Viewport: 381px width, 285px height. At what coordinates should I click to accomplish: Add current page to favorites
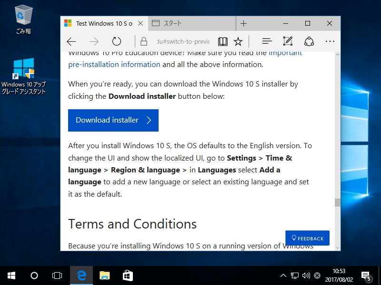[x=238, y=41]
